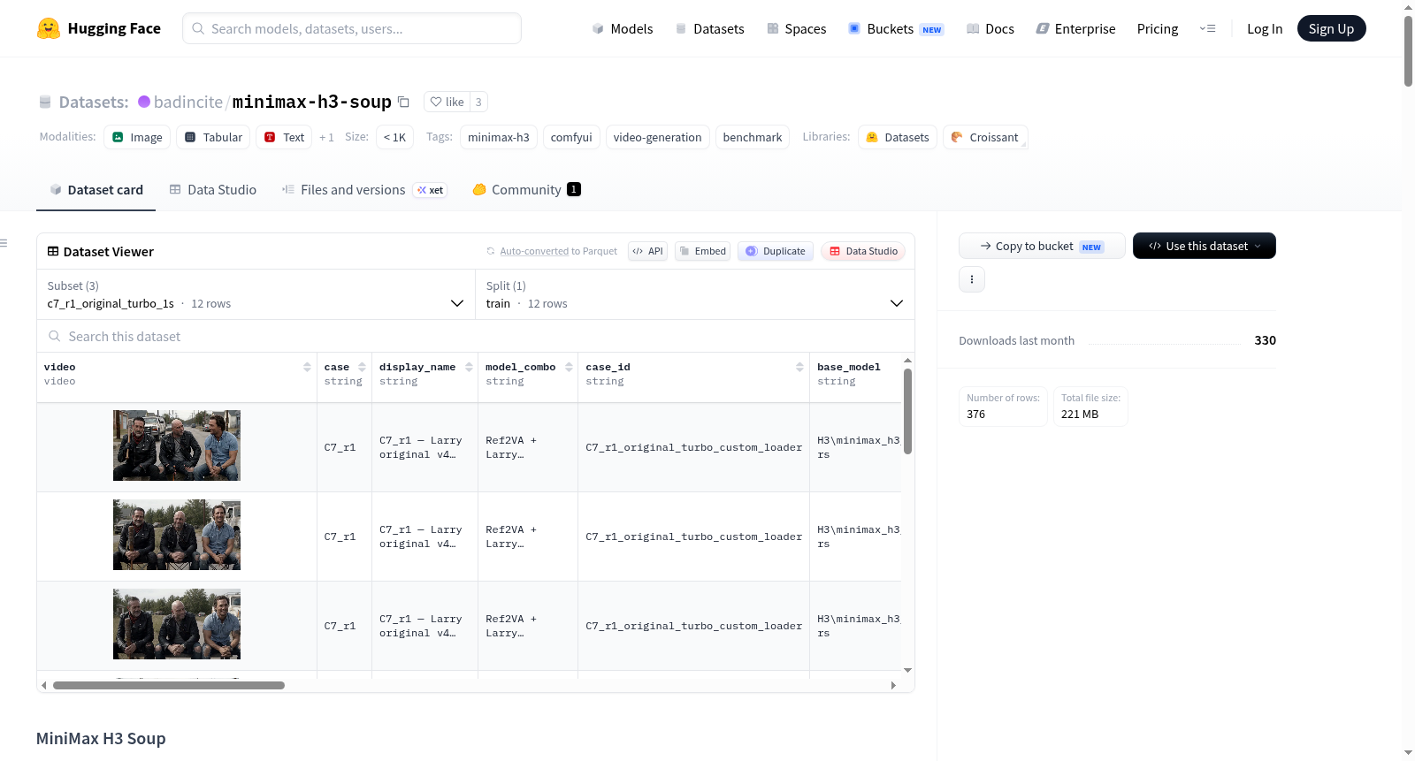Click the Log In link

(1265, 28)
